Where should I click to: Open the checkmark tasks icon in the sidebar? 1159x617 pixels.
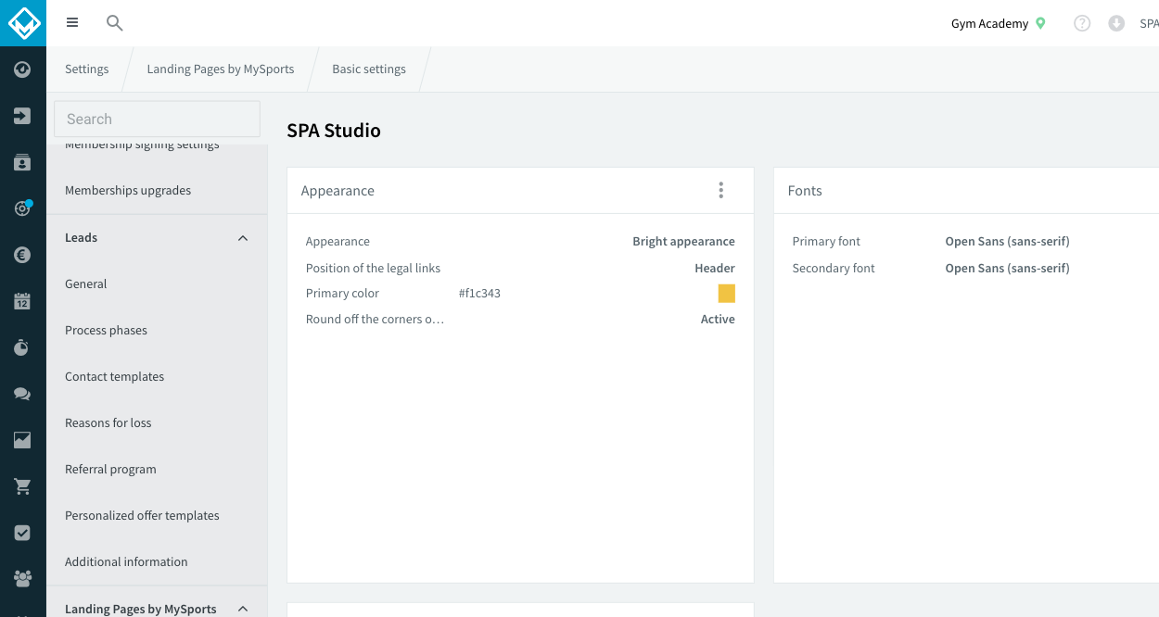click(x=23, y=533)
